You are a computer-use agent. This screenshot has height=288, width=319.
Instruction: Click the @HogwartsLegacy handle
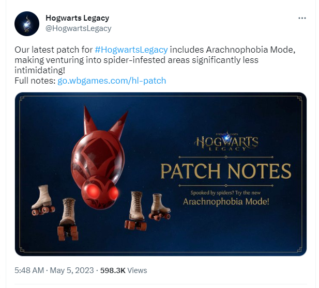pos(78,28)
